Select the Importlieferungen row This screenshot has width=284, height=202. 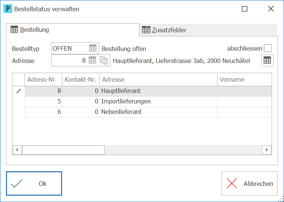(148, 102)
